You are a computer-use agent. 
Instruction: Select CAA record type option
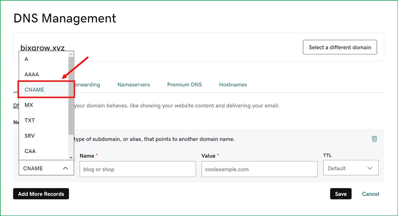30,151
